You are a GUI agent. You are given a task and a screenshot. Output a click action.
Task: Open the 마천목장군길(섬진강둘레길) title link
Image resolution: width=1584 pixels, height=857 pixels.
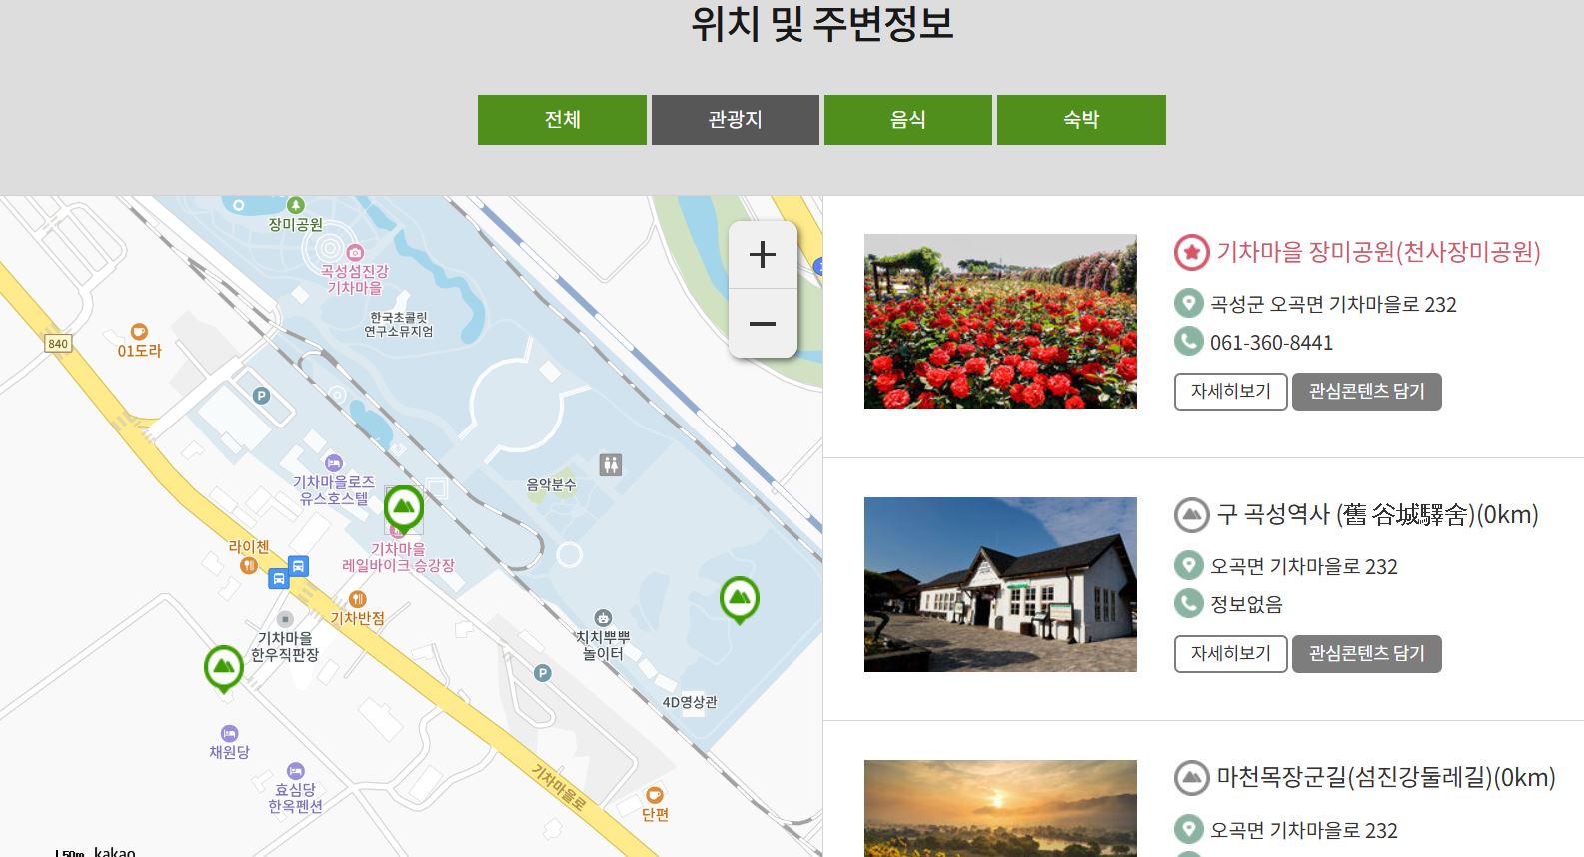(x=1386, y=778)
